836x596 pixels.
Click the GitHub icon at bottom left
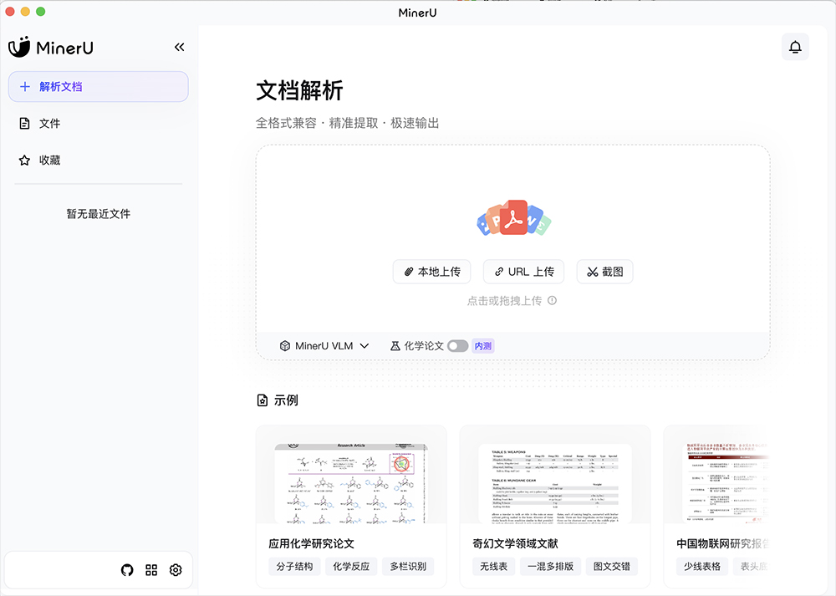[126, 569]
